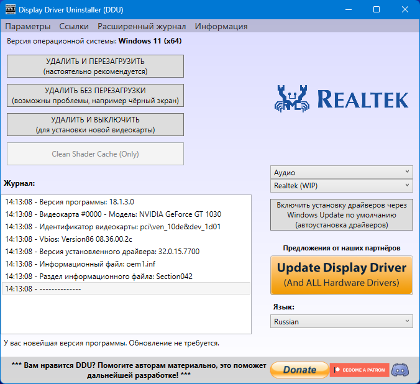
Task: Click the Update Display Driver banner
Action: pos(342,275)
